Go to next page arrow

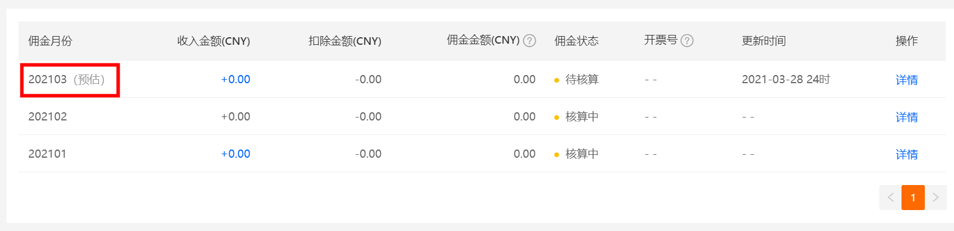coord(935,197)
